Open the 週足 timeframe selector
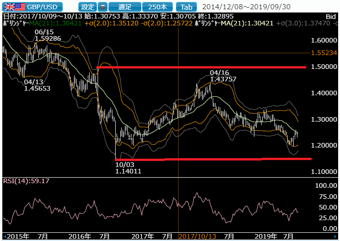This screenshot has width=340, height=241. point(125,7)
